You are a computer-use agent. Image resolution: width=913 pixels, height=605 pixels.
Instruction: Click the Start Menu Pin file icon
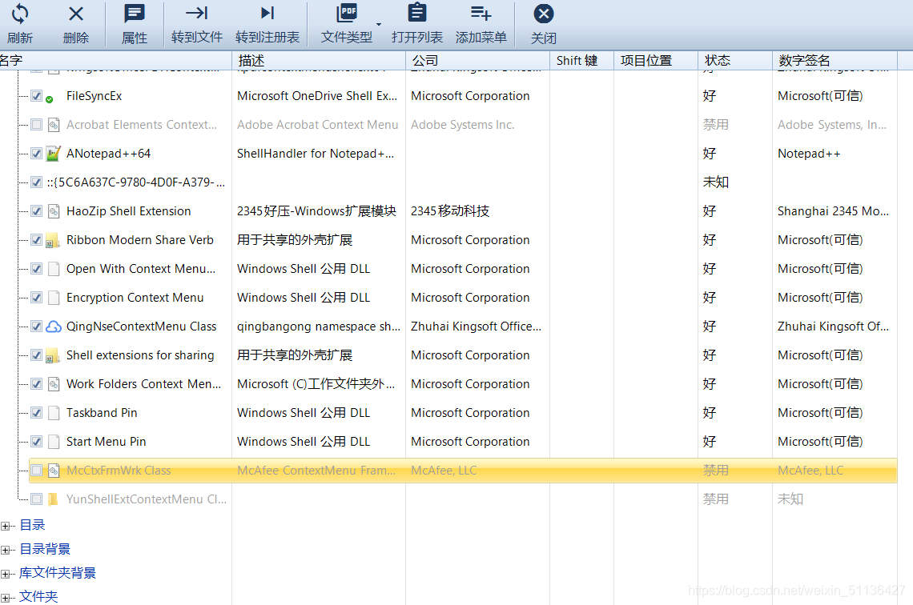click(x=54, y=442)
